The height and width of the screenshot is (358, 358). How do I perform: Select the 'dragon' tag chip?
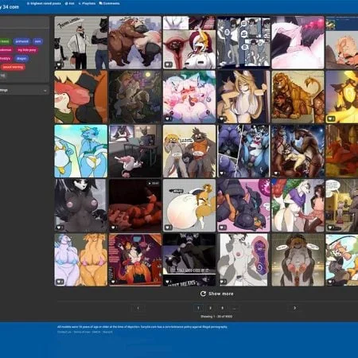21,59
